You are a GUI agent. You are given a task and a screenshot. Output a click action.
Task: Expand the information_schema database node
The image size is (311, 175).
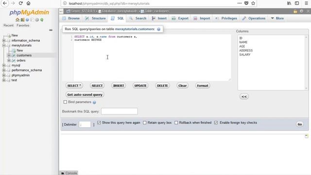4,40
